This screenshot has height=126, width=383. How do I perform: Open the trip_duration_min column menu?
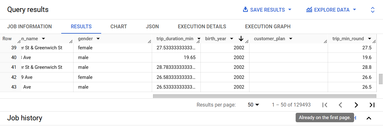click(x=199, y=39)
